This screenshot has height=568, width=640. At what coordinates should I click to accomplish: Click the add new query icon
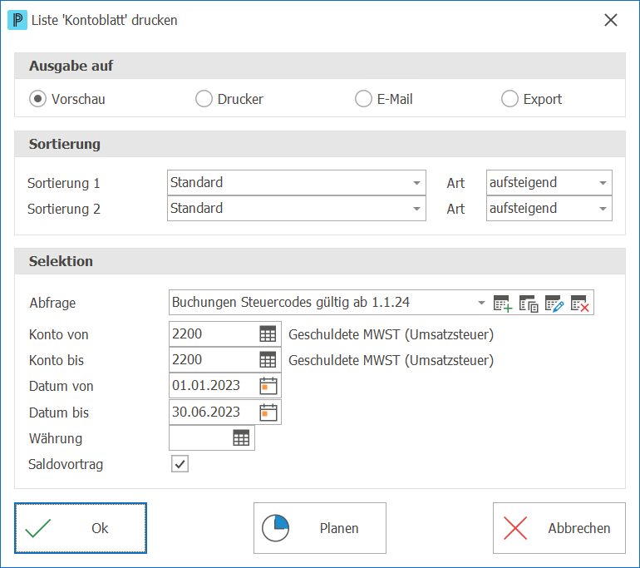click(x=503, y=304)
